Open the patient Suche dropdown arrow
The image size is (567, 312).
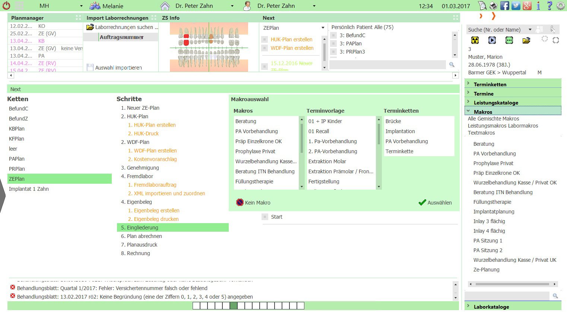[x=530, y=30]
